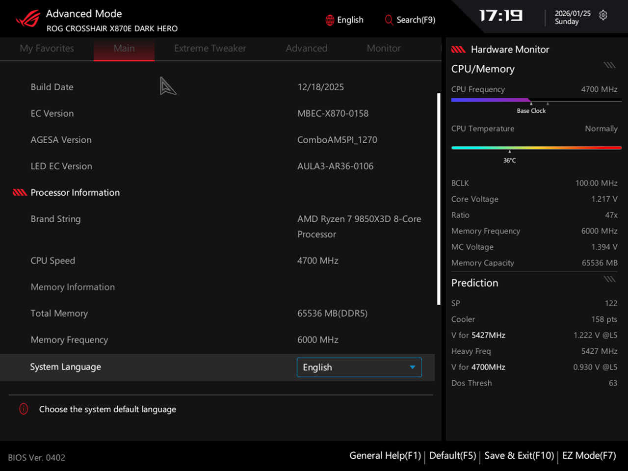Click the Choose the system default language hint
This screenshot has height=471, width=628.
point(107,409)
